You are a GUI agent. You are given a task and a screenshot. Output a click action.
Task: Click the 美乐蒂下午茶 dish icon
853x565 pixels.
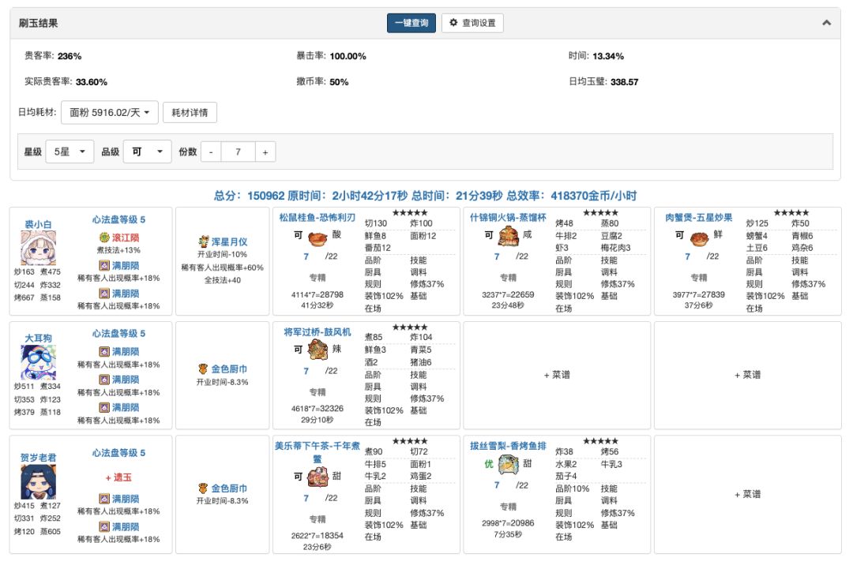[318, 477]
